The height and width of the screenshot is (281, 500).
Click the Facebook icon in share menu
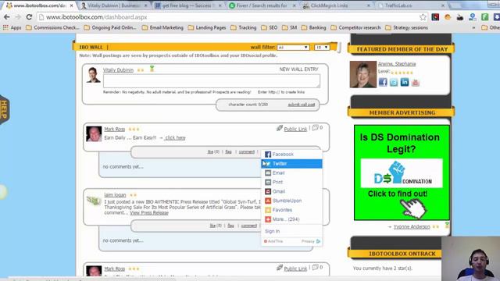coord(268,155)
